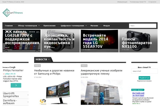Viewport: 160px width, 106px height.
Task: Open Плюсы фотоаппаратов NX1100 featured article
Action: pyautogui.click(x=138, y=41)
